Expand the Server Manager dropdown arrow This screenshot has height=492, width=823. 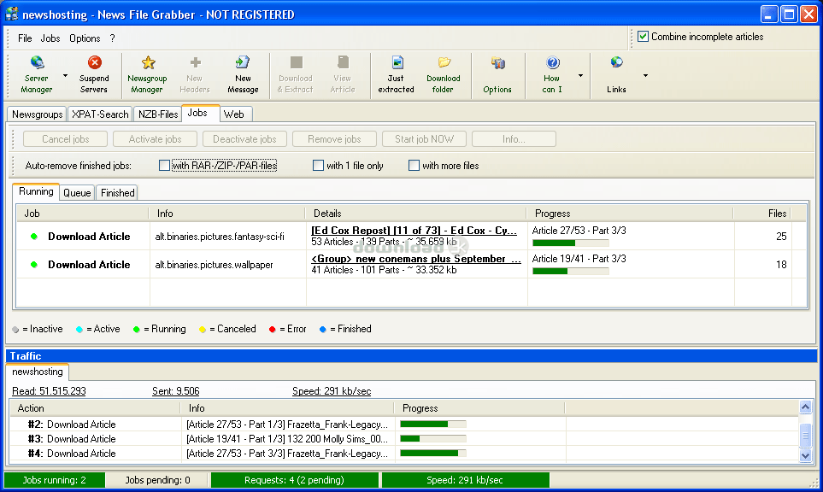point(65,76)
